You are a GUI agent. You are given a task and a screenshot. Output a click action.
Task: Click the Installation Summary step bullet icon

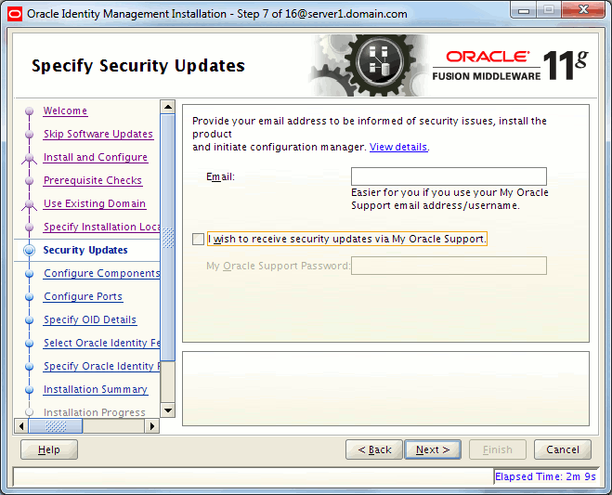pyautogui.click(x=30, y=390)
